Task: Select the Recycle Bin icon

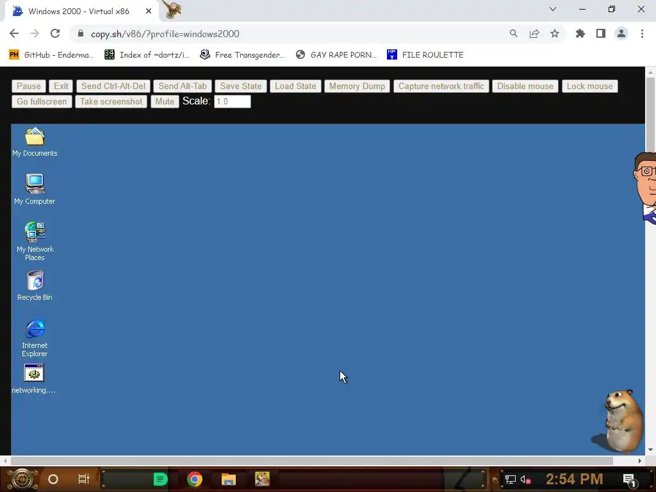Action: [35, 286]
